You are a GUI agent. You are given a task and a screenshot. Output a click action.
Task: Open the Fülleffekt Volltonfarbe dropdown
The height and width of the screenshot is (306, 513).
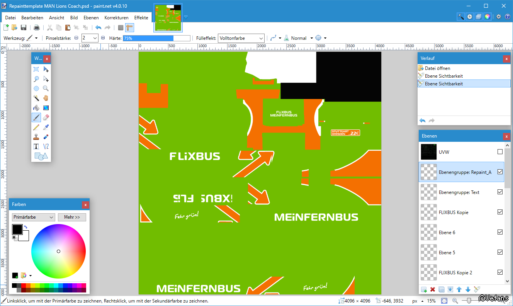[241, 38]
